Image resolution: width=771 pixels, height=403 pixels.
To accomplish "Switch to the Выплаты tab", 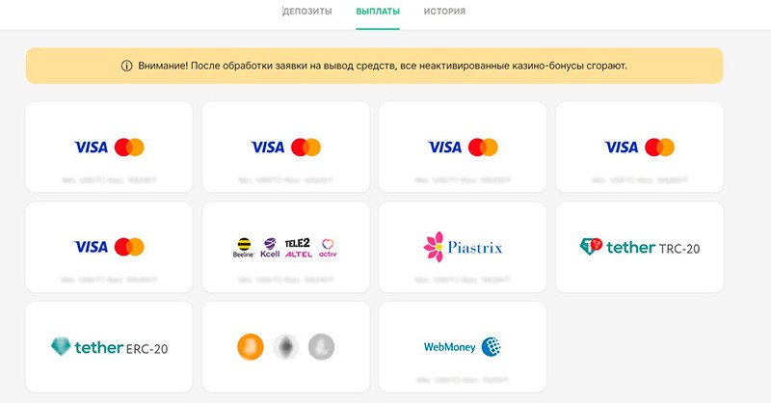I will [x=378, y=11].
